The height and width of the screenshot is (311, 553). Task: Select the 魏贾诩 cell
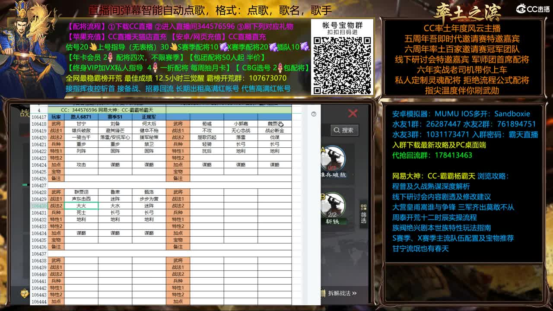[x=275, y=124]
